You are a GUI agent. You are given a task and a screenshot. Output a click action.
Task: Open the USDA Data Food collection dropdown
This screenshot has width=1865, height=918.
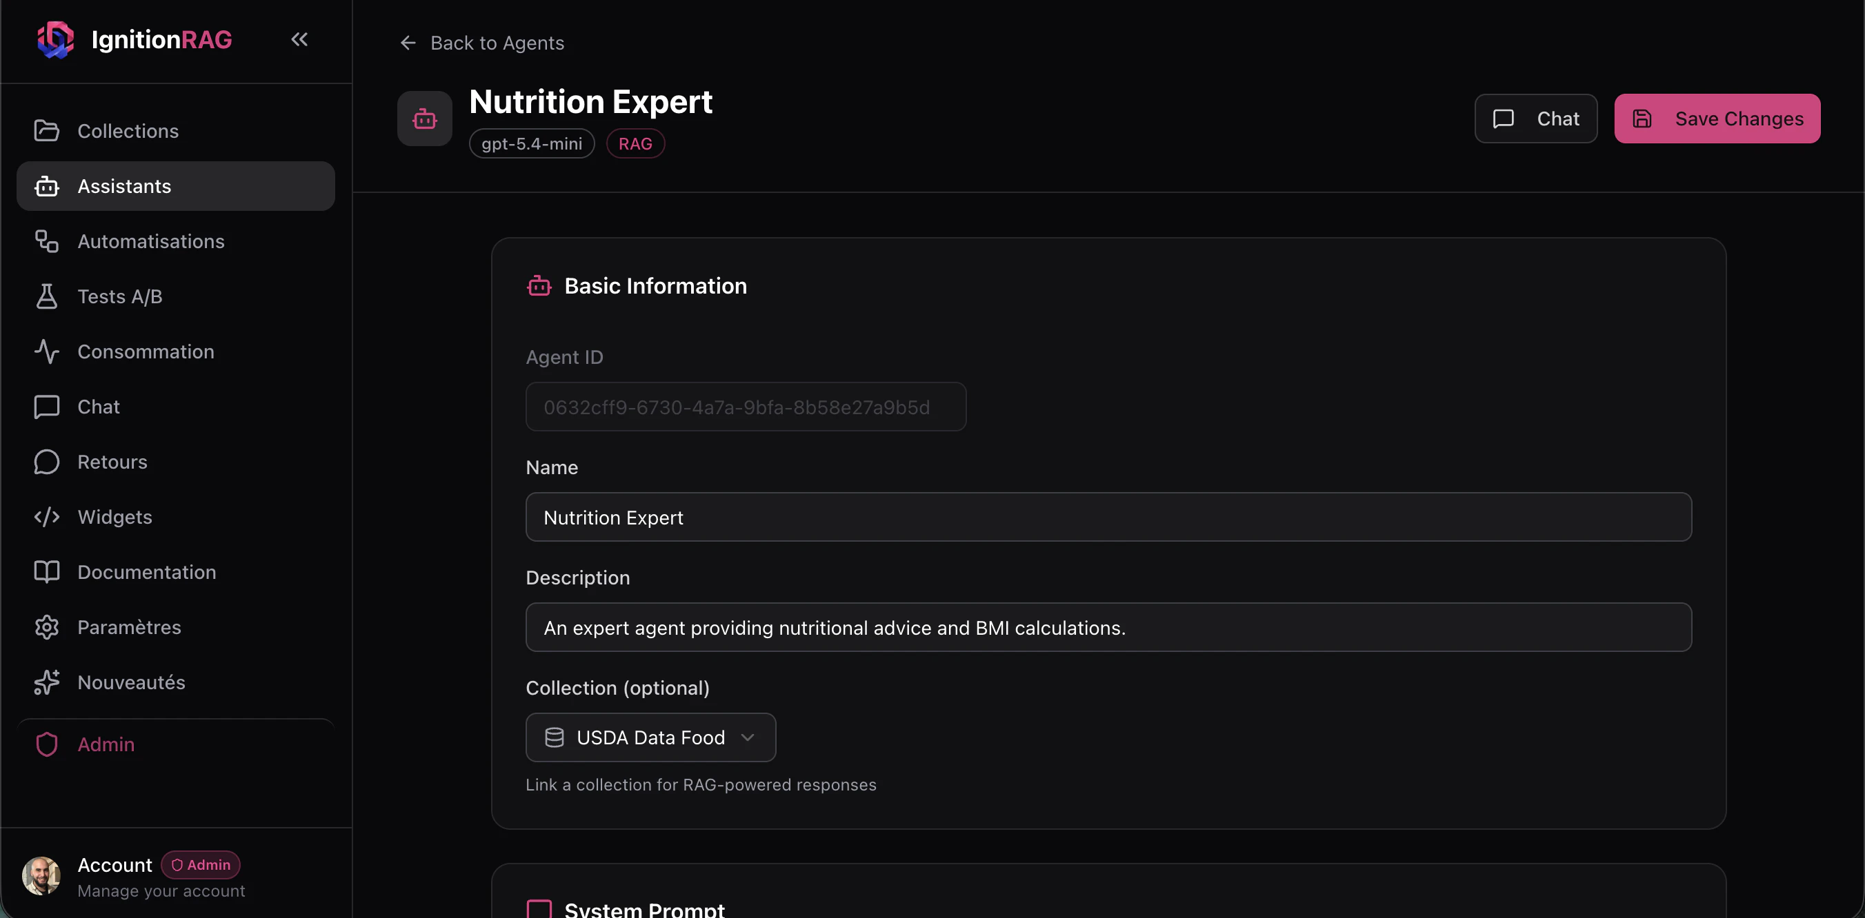tap(650, 737)
